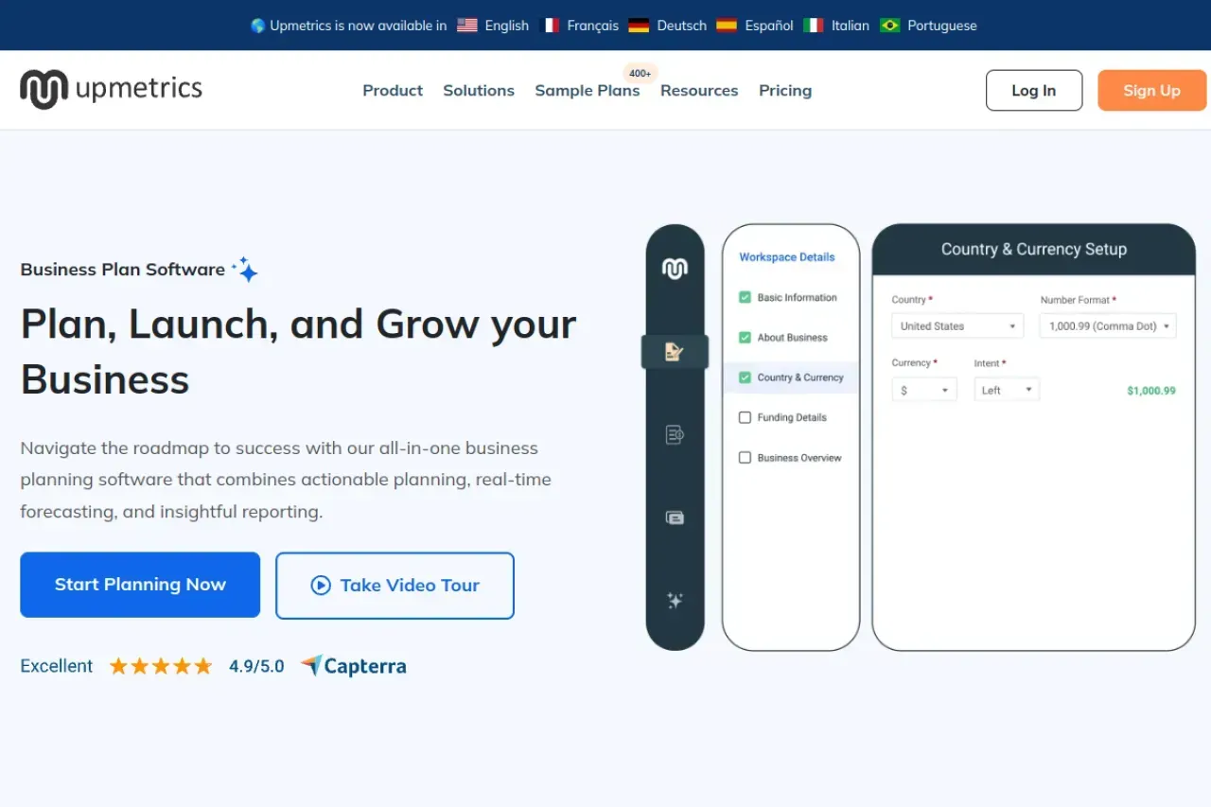This screenshot has width=1211, height=807.
Task: Click the Capterra logo
Action: pyautogui.click(x=354, y=666)
